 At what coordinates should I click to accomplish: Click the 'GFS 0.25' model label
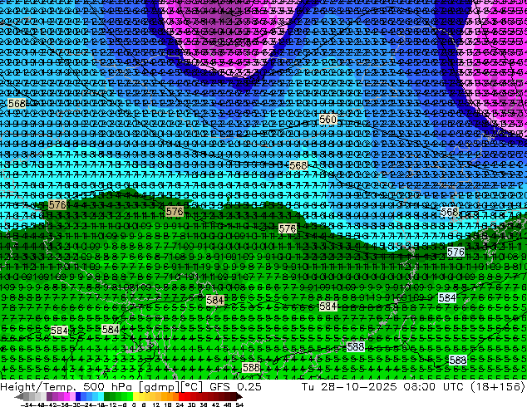(235, 386)
